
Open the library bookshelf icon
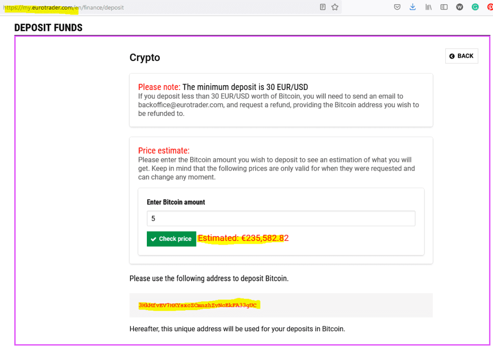pos(428,7)
